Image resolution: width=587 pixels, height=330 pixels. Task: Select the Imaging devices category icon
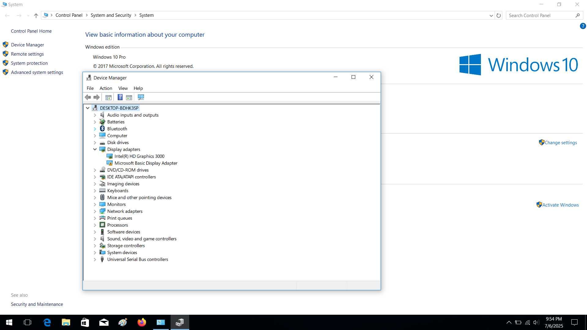102,184
